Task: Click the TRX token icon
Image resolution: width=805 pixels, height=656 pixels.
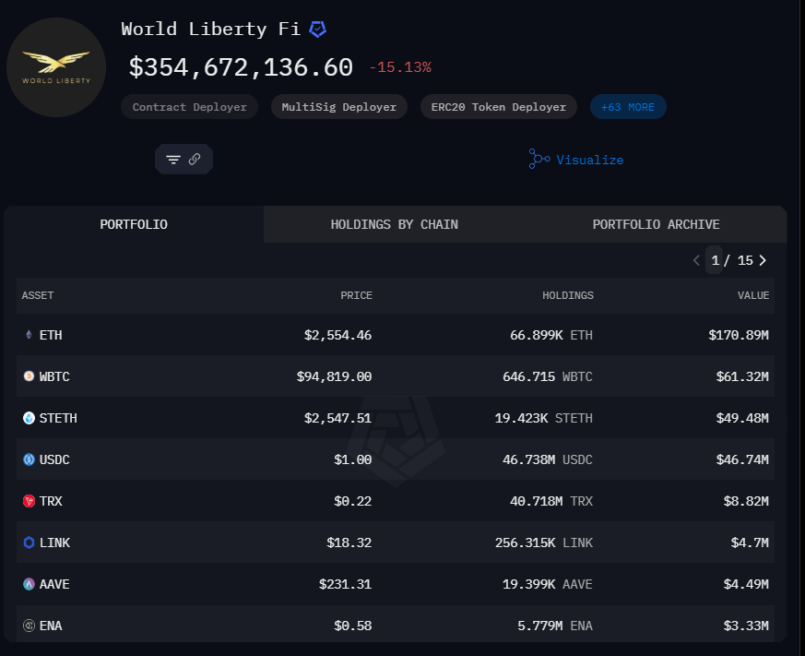Action: click(x=29, y=501)
